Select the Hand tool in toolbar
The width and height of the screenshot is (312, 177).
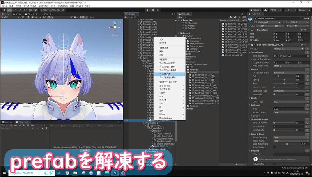4,10
